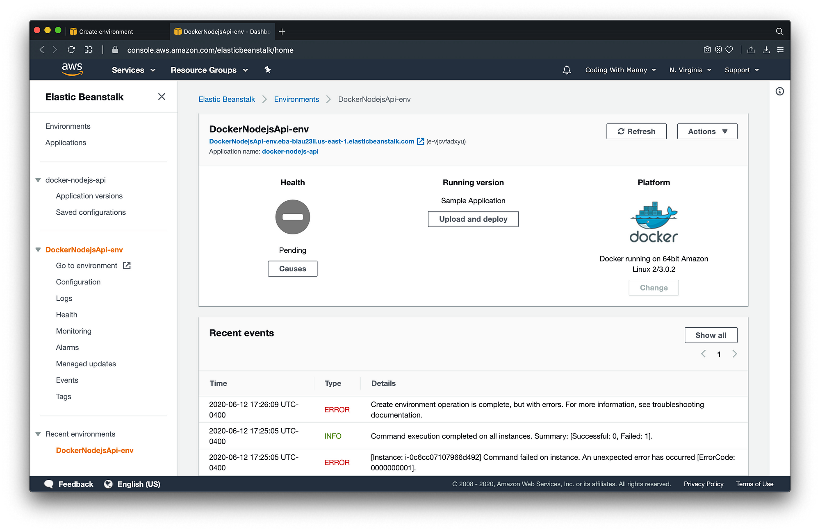Image resolution: width=820 pixels, height=531 pixels.
Task: Open the Services dropdown menu
Action: (134, 70)
